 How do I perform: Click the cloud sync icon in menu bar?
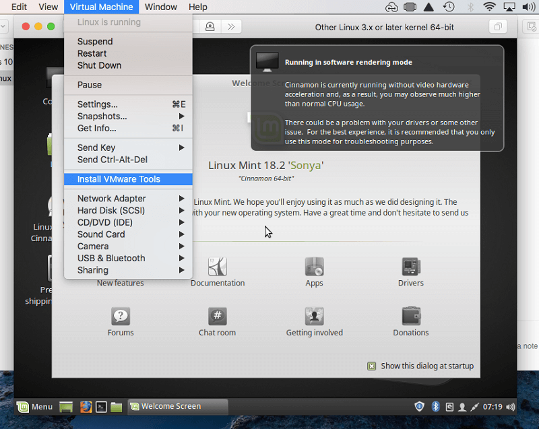pos(391,7)
